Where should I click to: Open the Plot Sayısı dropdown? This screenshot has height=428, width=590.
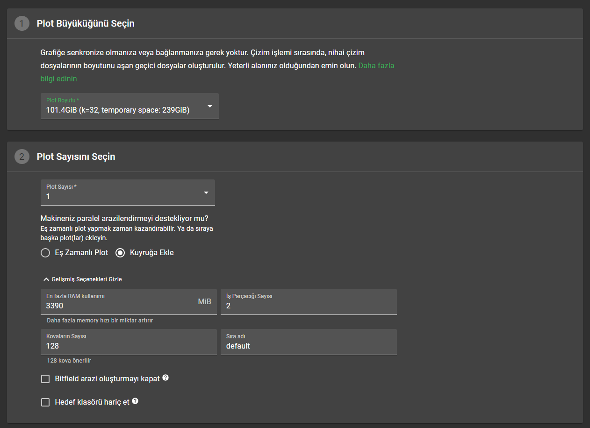click(x=128, y=193)
